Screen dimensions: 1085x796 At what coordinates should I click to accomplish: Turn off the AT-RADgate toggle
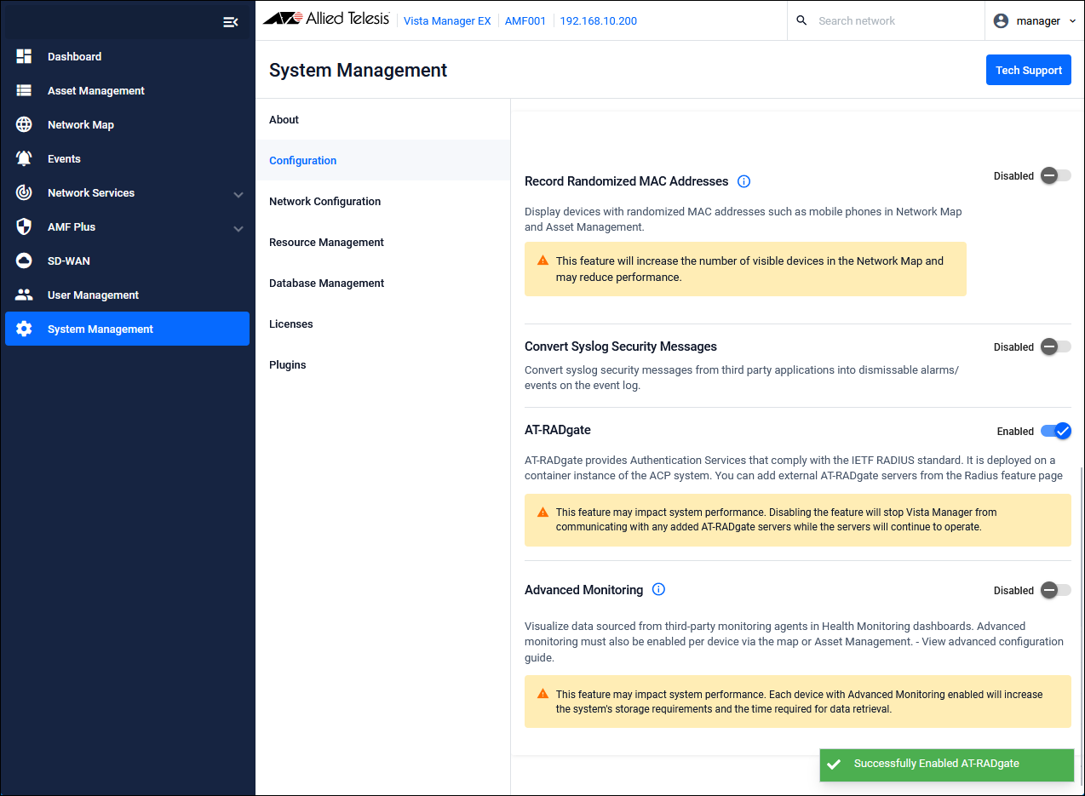click(x=1056, y=431)
